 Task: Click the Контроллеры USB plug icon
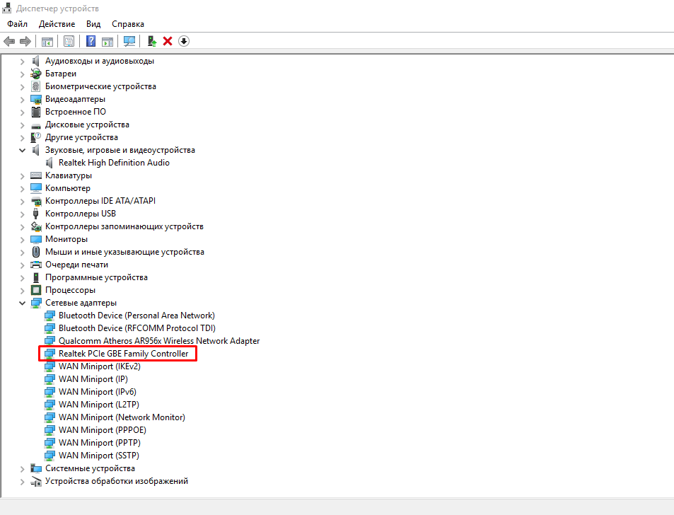pyautogui.click(x=35, y=214)
